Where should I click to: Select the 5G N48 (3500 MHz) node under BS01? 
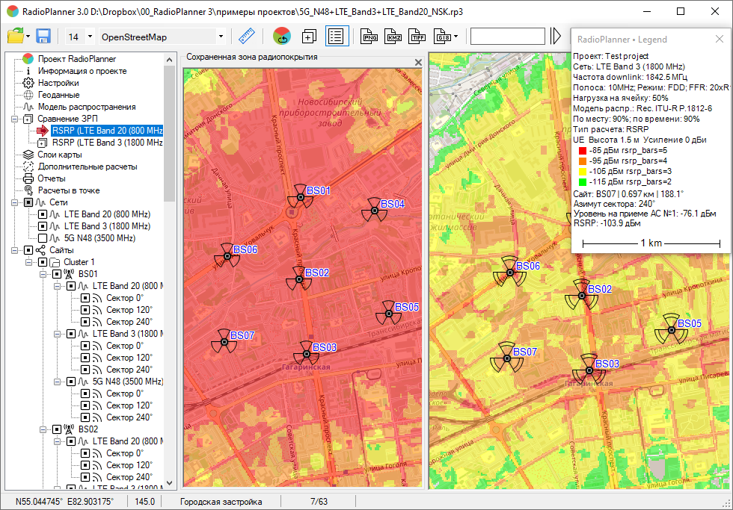(128, 382)
